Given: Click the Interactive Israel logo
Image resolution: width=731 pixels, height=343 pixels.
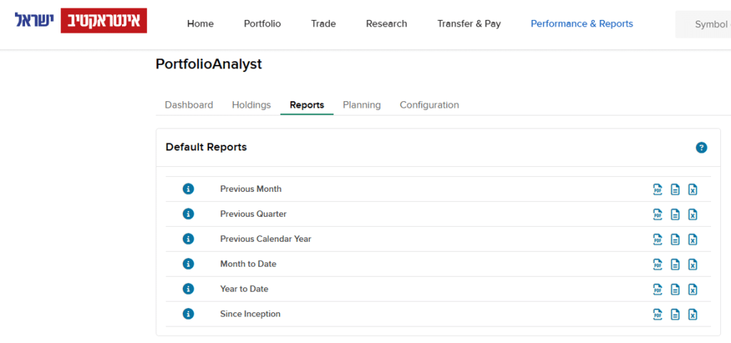Looking at the screenshot, I should [x=81, y=21].
